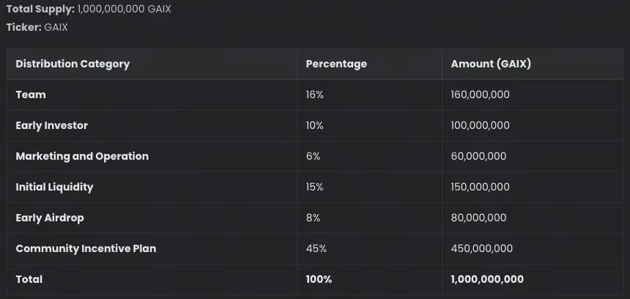Image resolution: width=630 pixels, height=299 pixels.
Task: Click the 150,000,000 amount cell
Action: pyautogui.click(x=481, y=187)
